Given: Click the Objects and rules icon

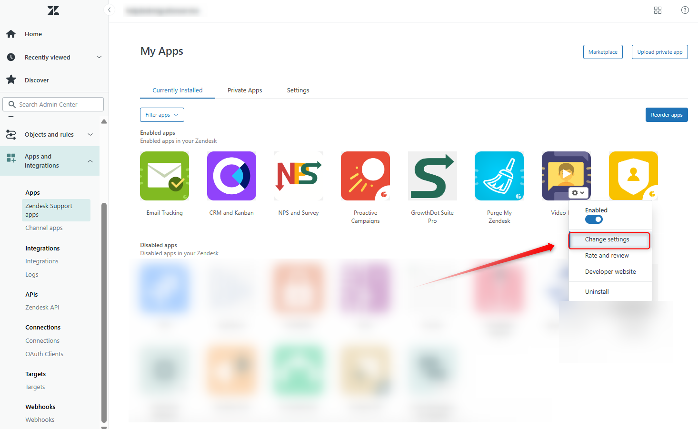Looking at the screenshot, I should click(11, 135).
